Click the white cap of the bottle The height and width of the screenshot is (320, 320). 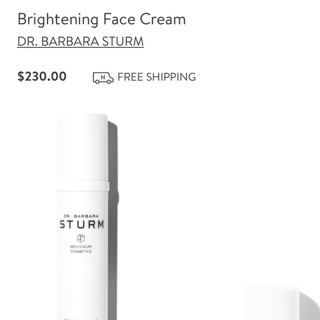click(82, 147)
